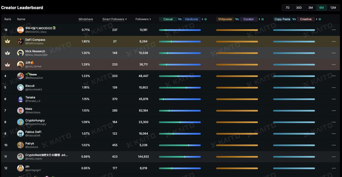Open settings gear for Casual vs Hardcore
The width and height of the screenshot is (342, 177).
(x=206, y=19)
